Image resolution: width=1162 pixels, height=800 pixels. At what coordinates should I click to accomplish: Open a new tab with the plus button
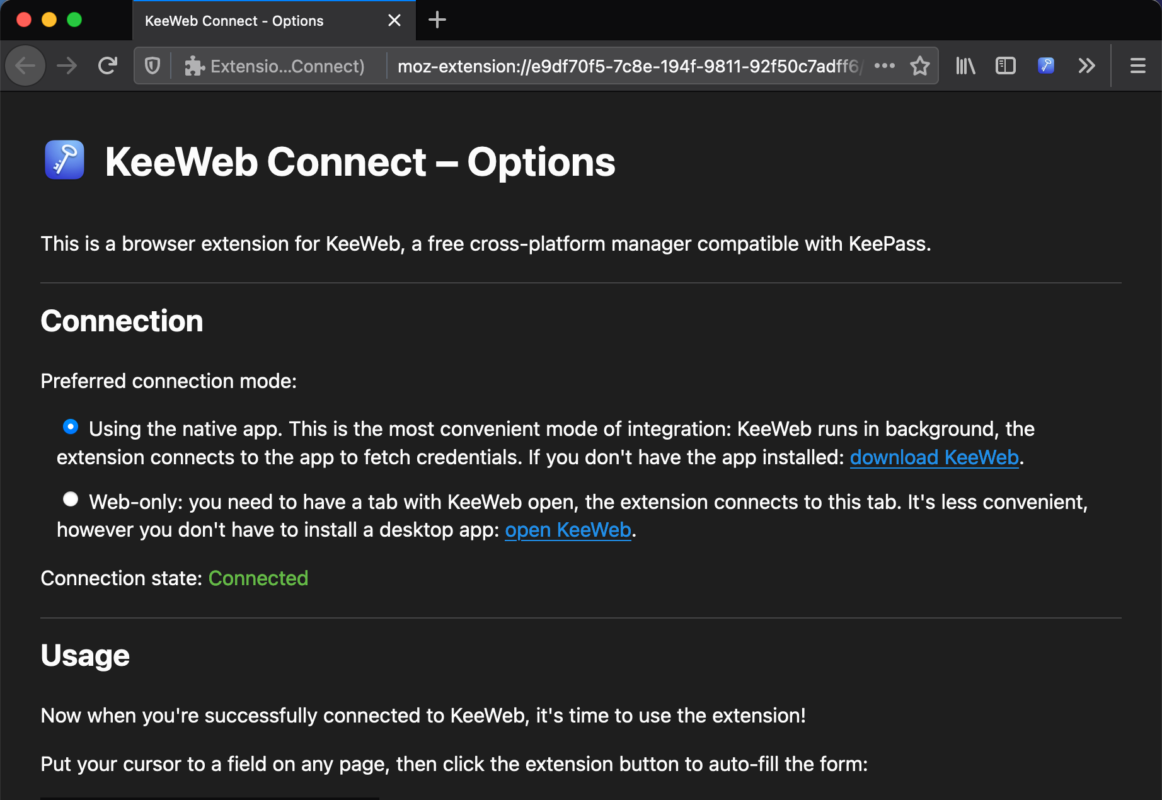tap(437, 20)
